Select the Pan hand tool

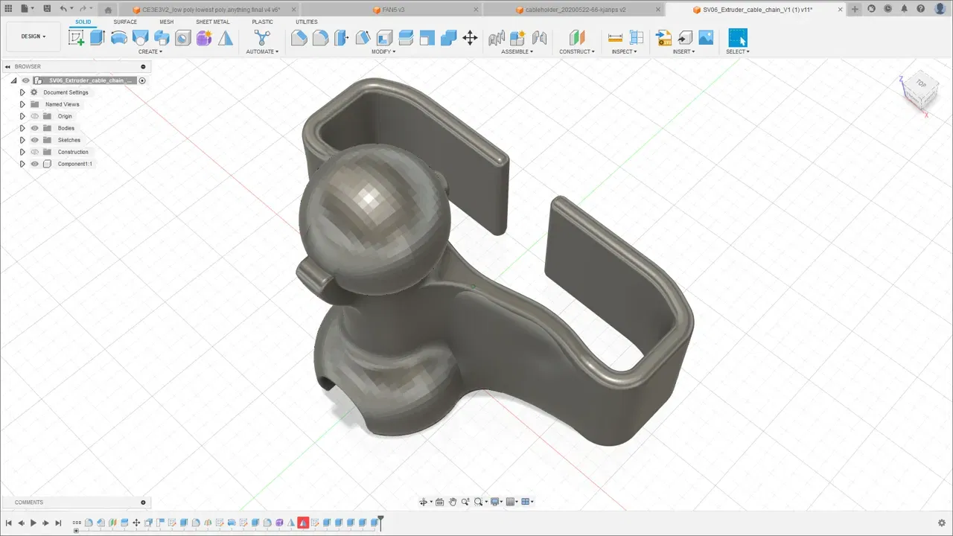[x=452, y=502]
